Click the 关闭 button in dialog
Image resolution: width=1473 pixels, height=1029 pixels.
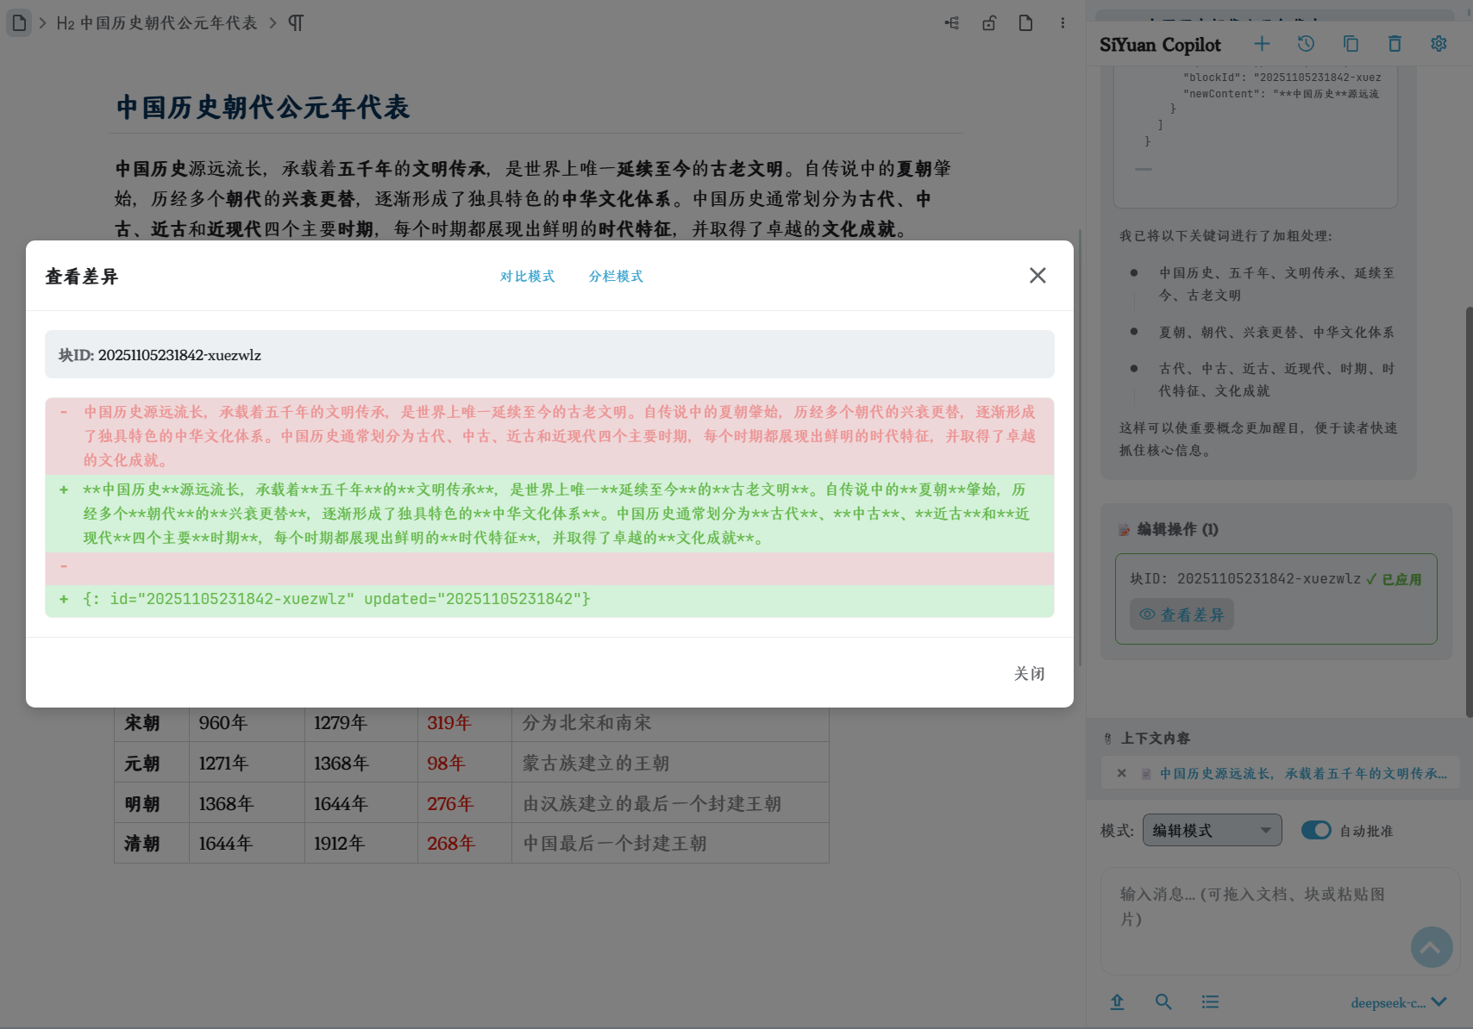pyautogui.click(x=1029, y=673)
